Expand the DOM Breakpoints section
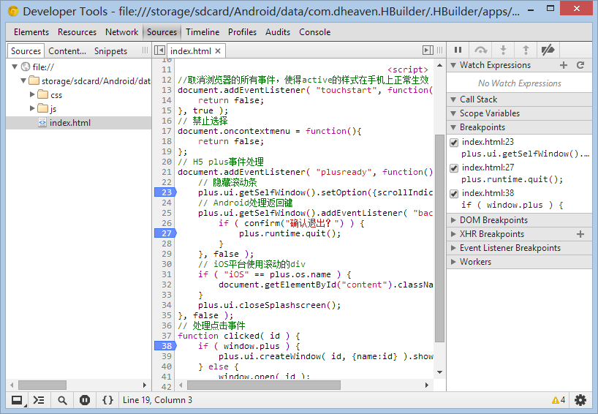This screenshot has width=598, height=414. point(493,220)
